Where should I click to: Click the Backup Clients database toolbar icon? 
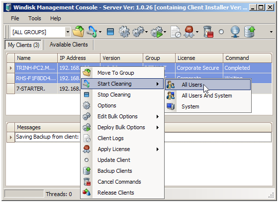coord(250,32)
